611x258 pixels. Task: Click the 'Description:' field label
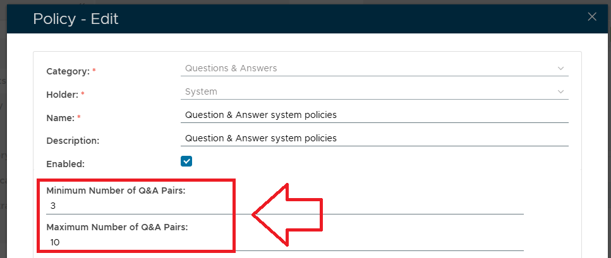[x=73, y=141]
